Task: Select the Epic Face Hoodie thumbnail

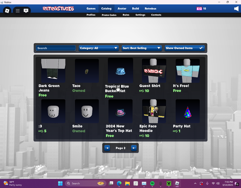Action: (154, 111)
